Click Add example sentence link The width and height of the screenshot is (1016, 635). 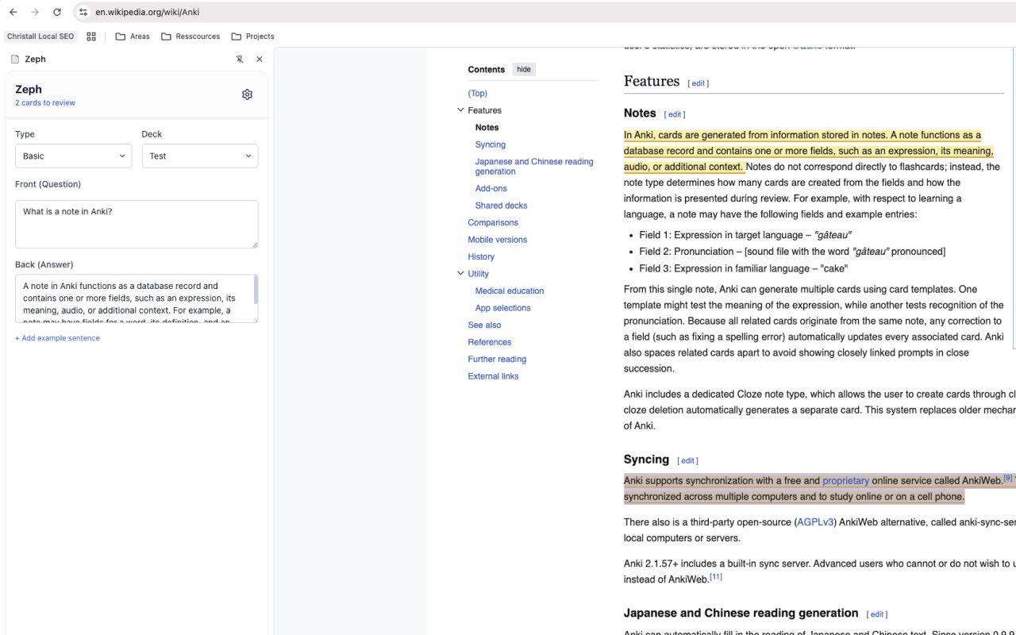[x=57, y=338]
